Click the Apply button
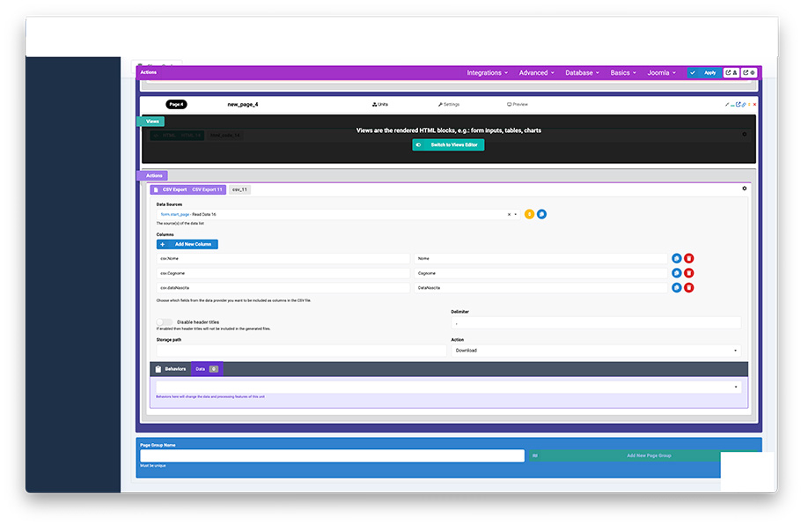801x525 pixels. (x=704, y=72)
